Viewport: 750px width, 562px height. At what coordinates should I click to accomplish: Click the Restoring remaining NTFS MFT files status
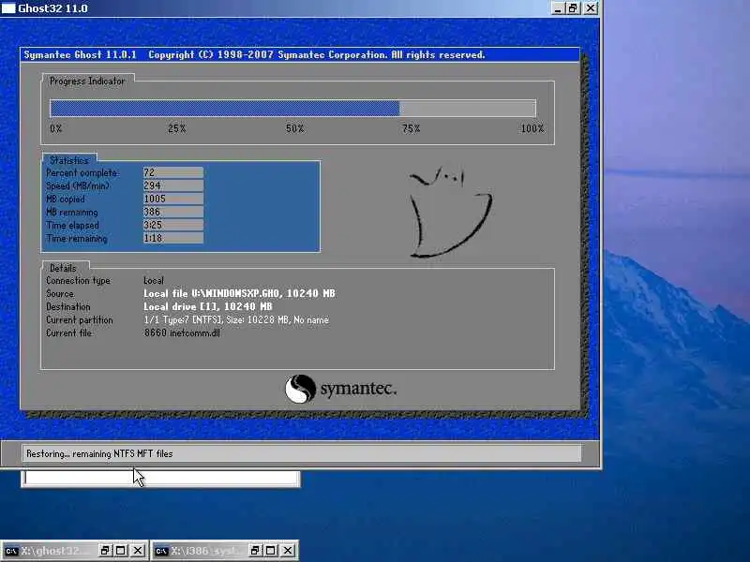coord(99,453)
